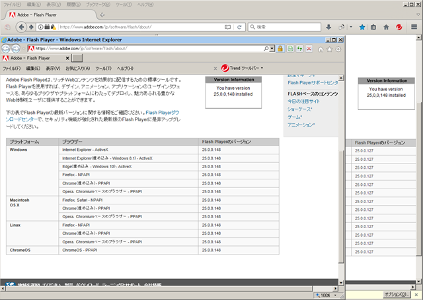This screenshot has height=300, width=423.
Task: Click Firefox page vertical scrollbar up arrow
Action: pyautogui.click(x=418, y=38)
